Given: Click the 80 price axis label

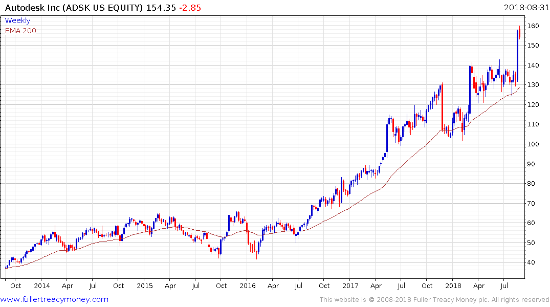Looking at the screenshot, I should click(x=531, y=184).
